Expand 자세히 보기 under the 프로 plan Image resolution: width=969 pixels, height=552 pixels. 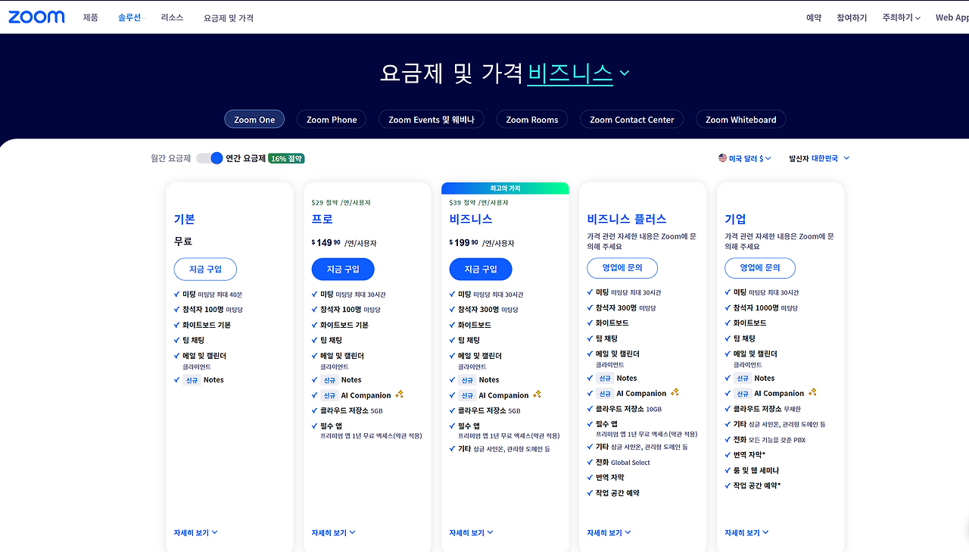[333, 532]
